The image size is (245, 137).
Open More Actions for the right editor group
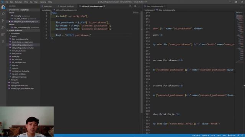click(x=242, y=6)
